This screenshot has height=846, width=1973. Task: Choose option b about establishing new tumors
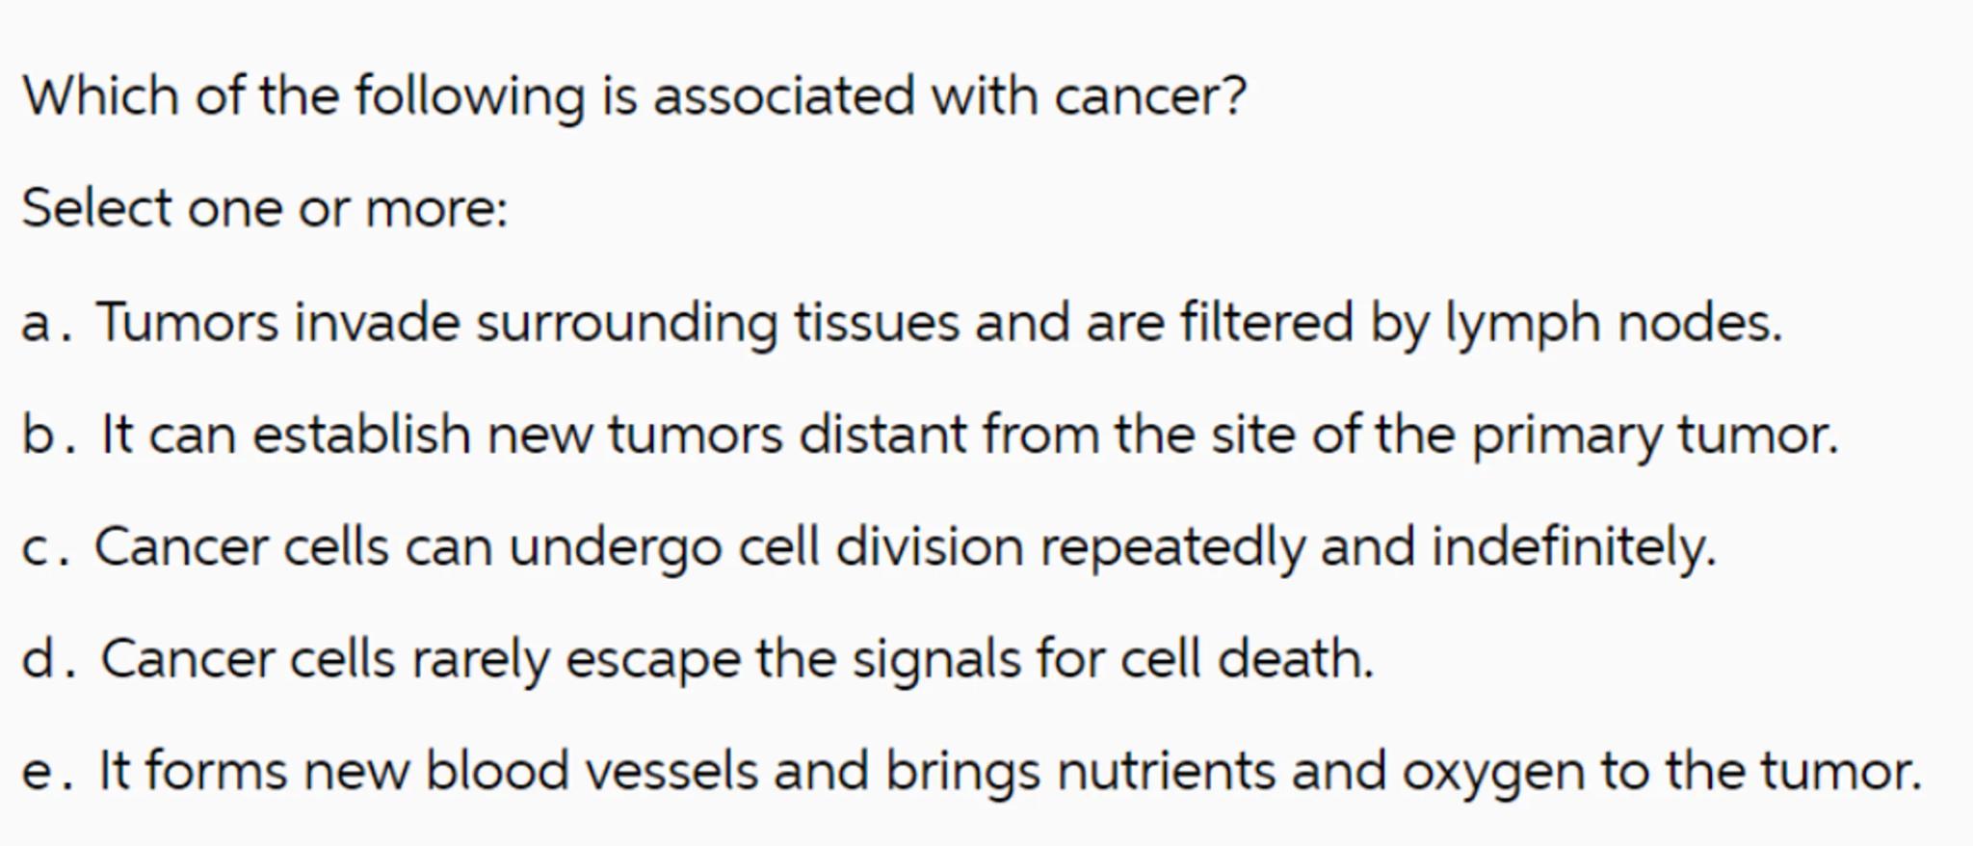click(968, 436)
